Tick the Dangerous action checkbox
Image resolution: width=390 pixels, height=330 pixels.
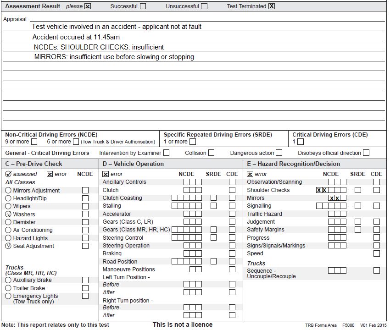279,153
